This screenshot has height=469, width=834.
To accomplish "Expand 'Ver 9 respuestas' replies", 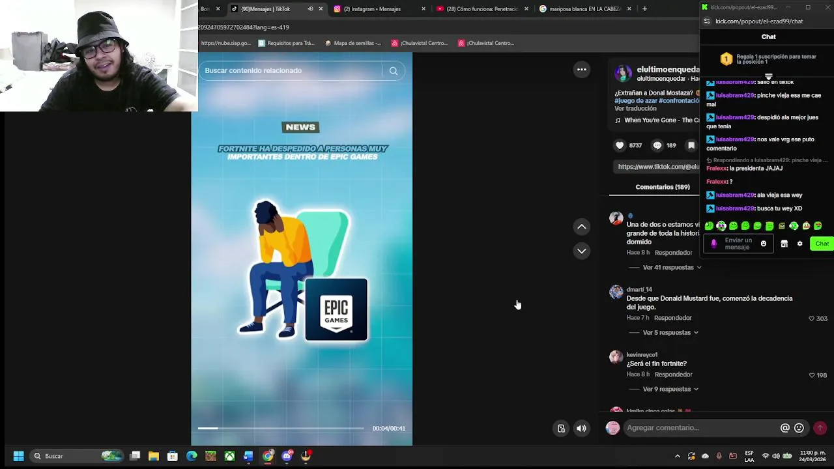I will pos(670,390).
